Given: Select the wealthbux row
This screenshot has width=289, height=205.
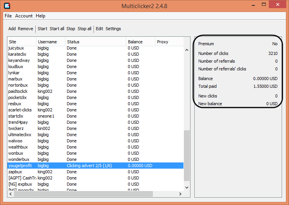Looking at the screenshot, I should click(x=95, y=147).
